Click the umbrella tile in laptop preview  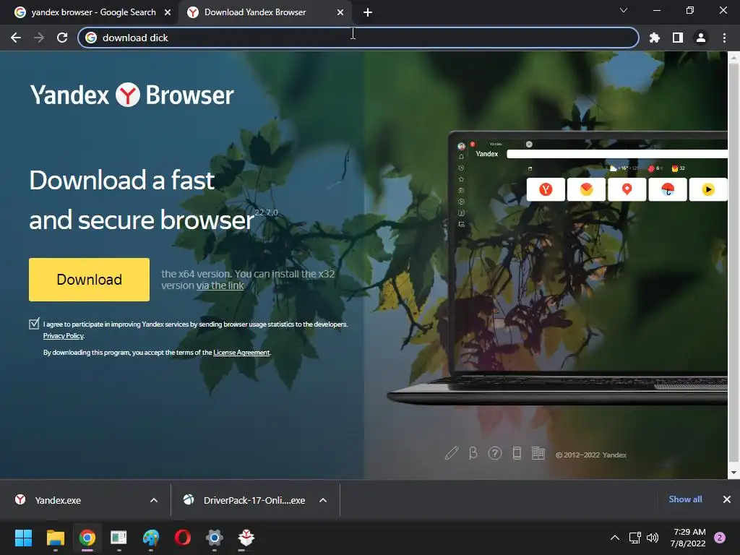click(667, 190)
